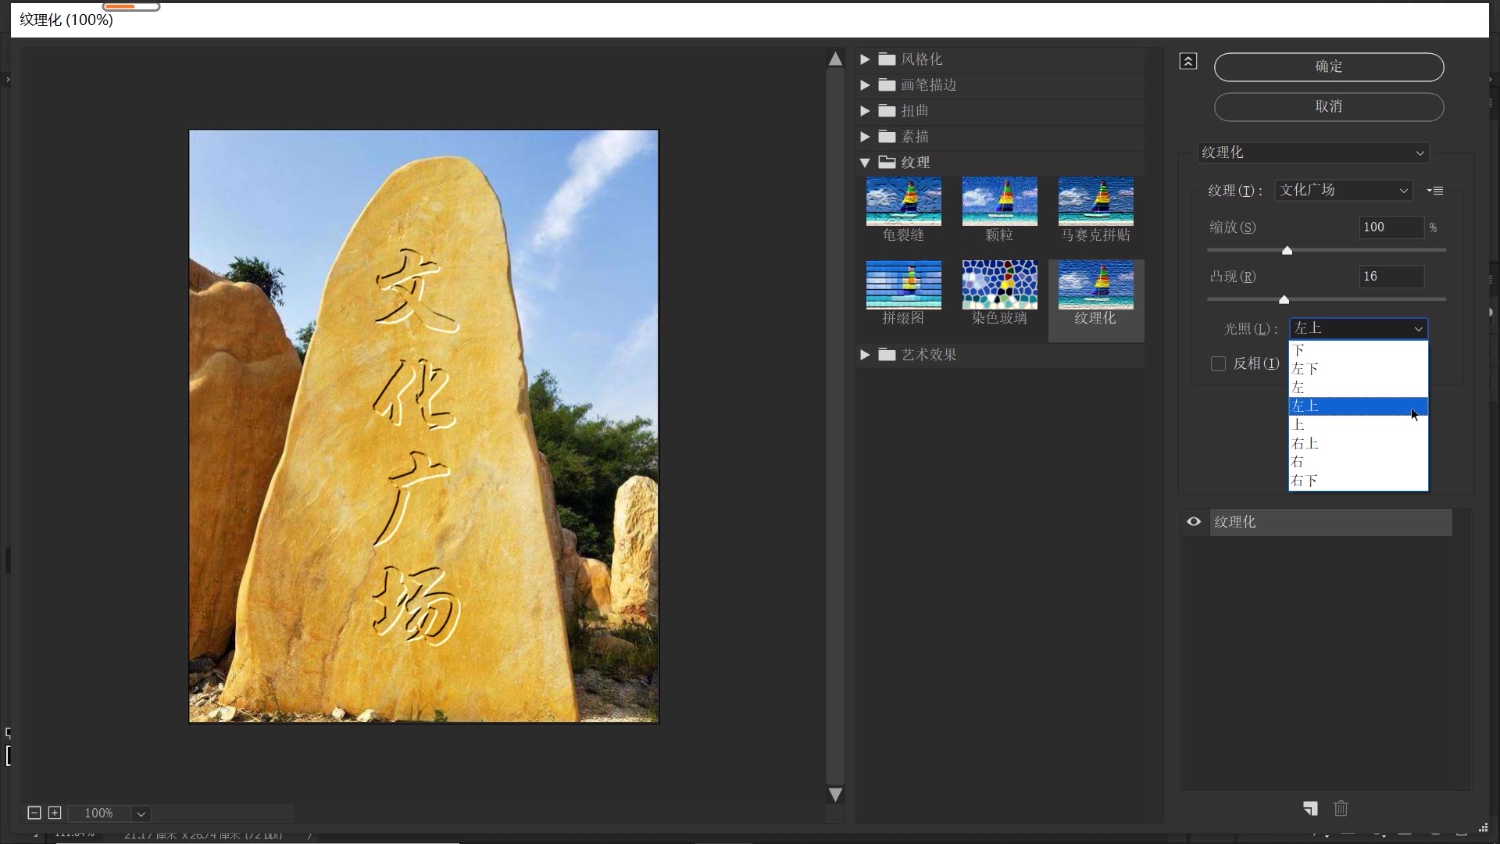Click the new effect layer icon

(1310, 809)
